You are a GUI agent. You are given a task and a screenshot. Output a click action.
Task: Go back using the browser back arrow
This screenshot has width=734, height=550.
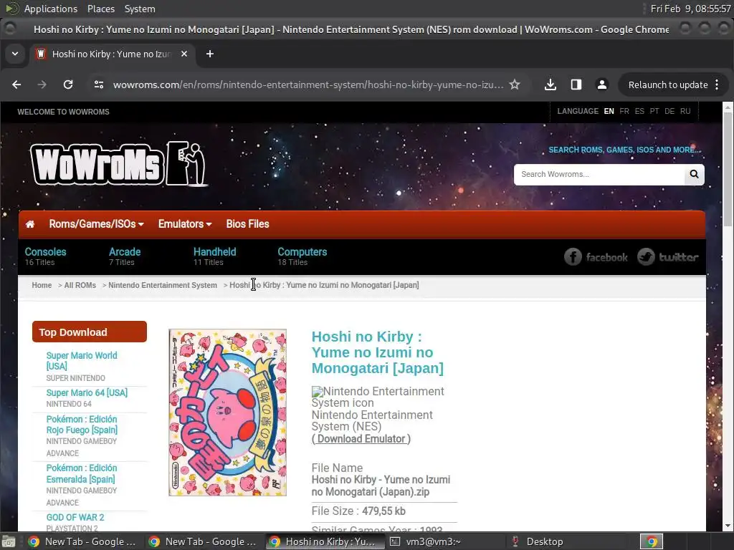16,85
